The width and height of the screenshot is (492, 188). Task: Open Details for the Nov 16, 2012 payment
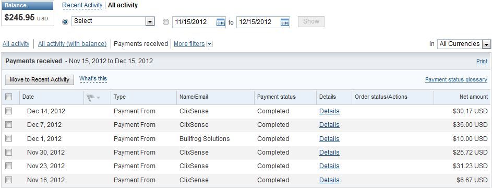(x=329, y=180)
